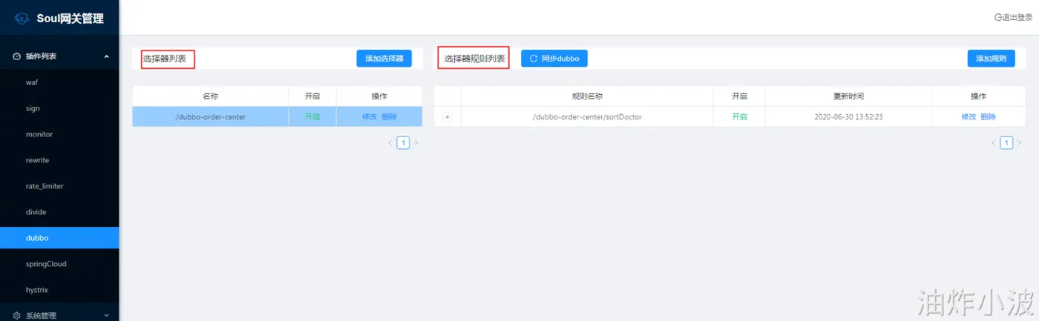Click the 2020-06-30 13:52:23 update time cell
Image resolution: width=1039 pixels, height=321 pixels.
tap(848, 117)
